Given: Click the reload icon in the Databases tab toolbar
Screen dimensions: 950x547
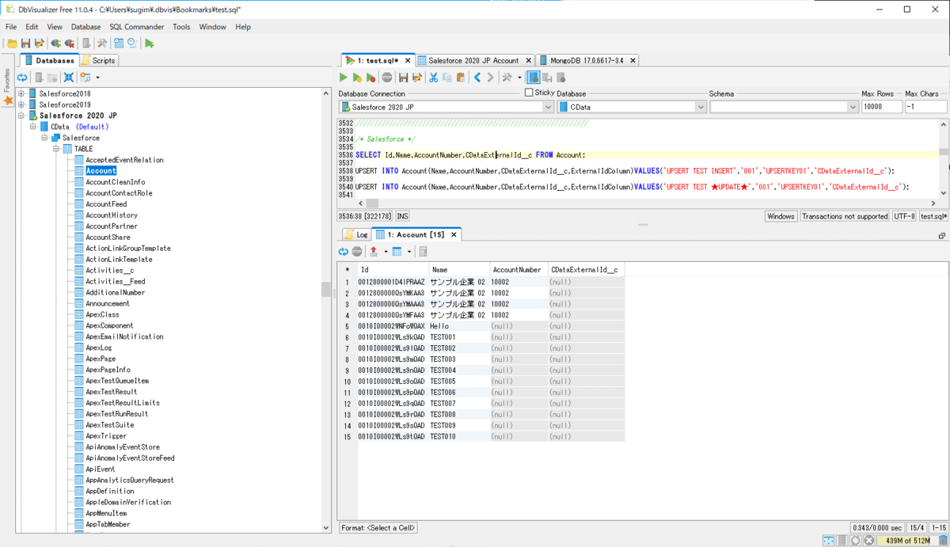Looking at the screenshot, I should pos(22,78).
